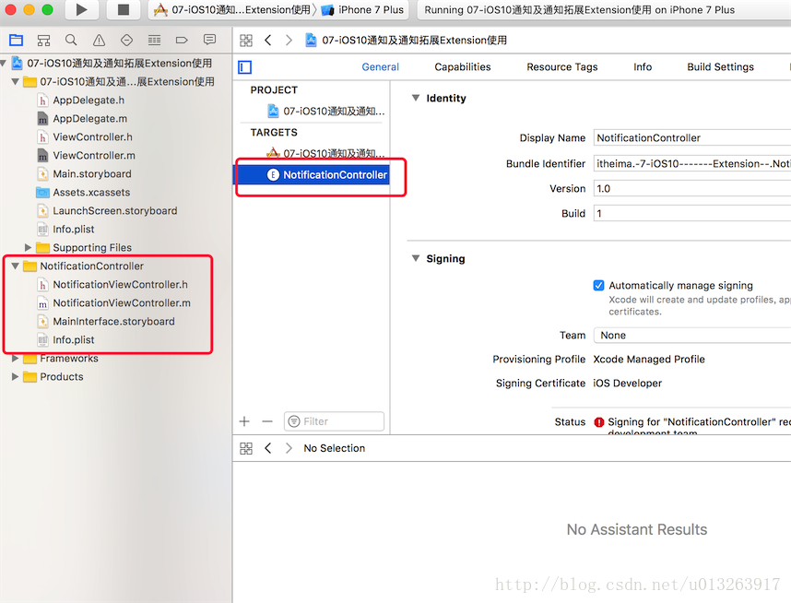Viewport: 791px width, 603px height.
Task: Open Assets.xcassets catalog
Action: point(91,193)
